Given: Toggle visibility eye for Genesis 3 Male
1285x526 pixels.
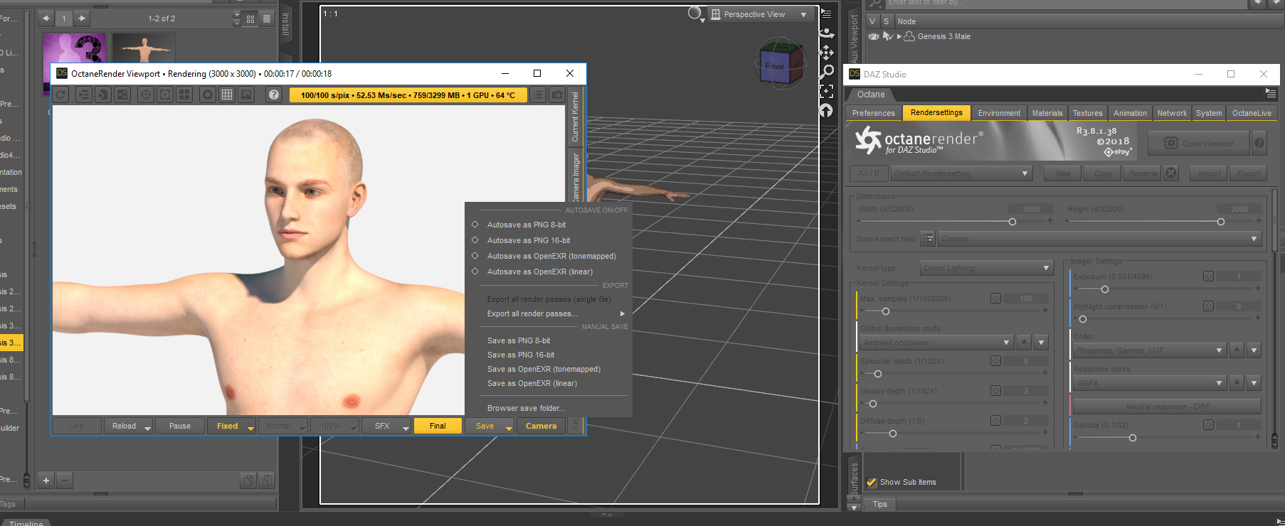Looking at the screenshot, I should click(874, 36).
